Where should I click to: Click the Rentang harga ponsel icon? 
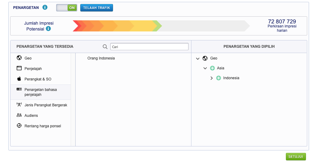[x=19, y=126]
